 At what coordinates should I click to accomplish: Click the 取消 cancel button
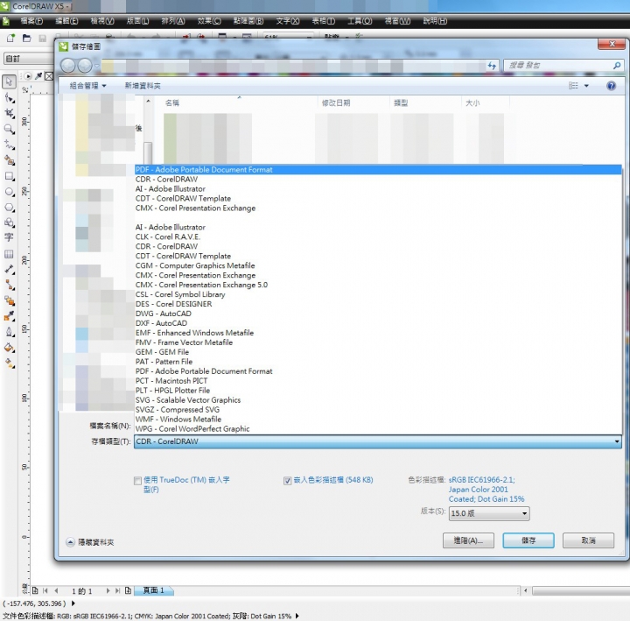[588, 540]
